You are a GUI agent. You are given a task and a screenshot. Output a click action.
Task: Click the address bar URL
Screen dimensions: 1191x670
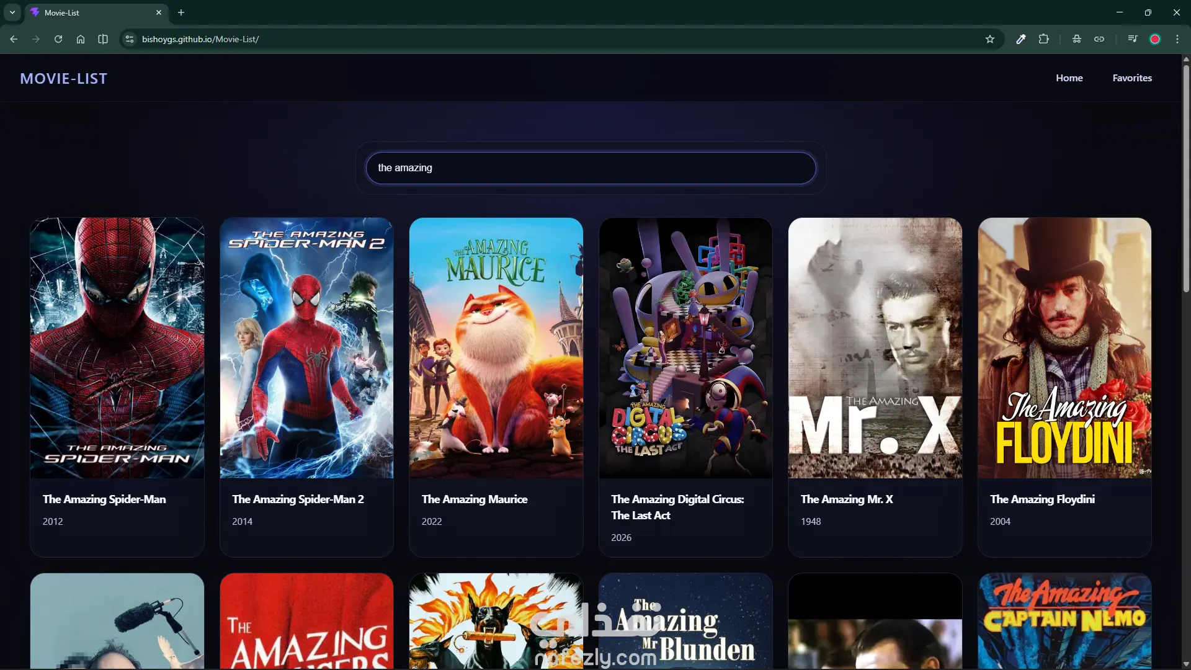[x=200, y=39]
